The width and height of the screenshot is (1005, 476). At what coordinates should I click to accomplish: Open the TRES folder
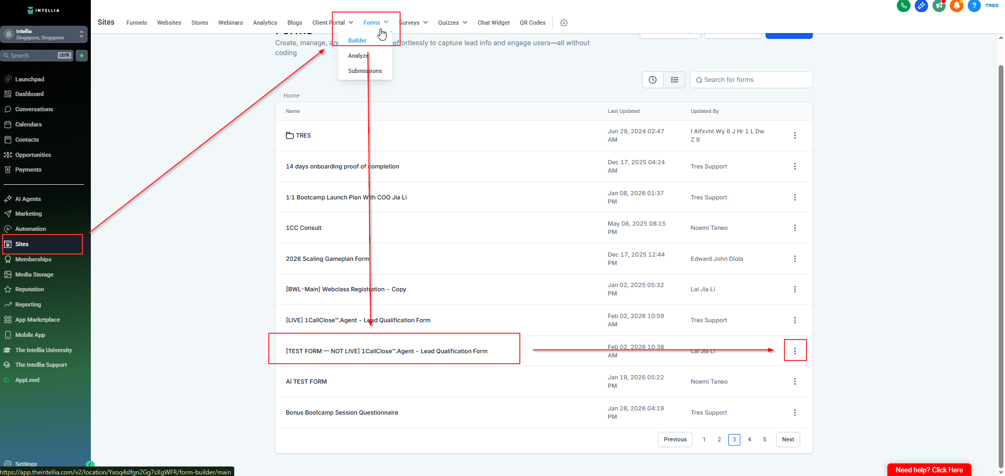[x=298, y=135]
